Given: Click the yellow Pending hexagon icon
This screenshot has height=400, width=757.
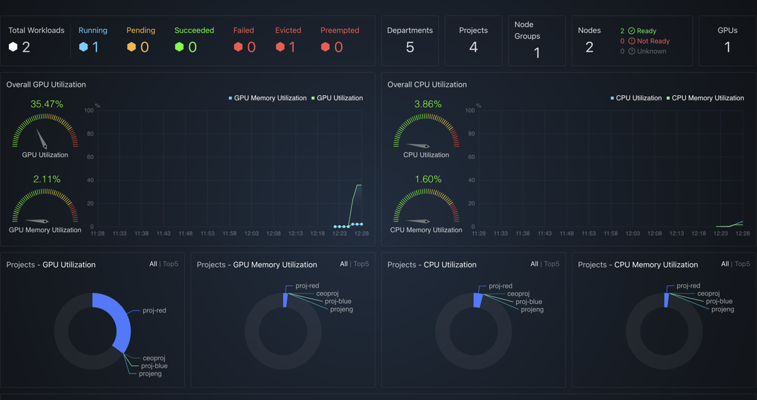Looking at the screenshot, I should (x=131, y=47).
